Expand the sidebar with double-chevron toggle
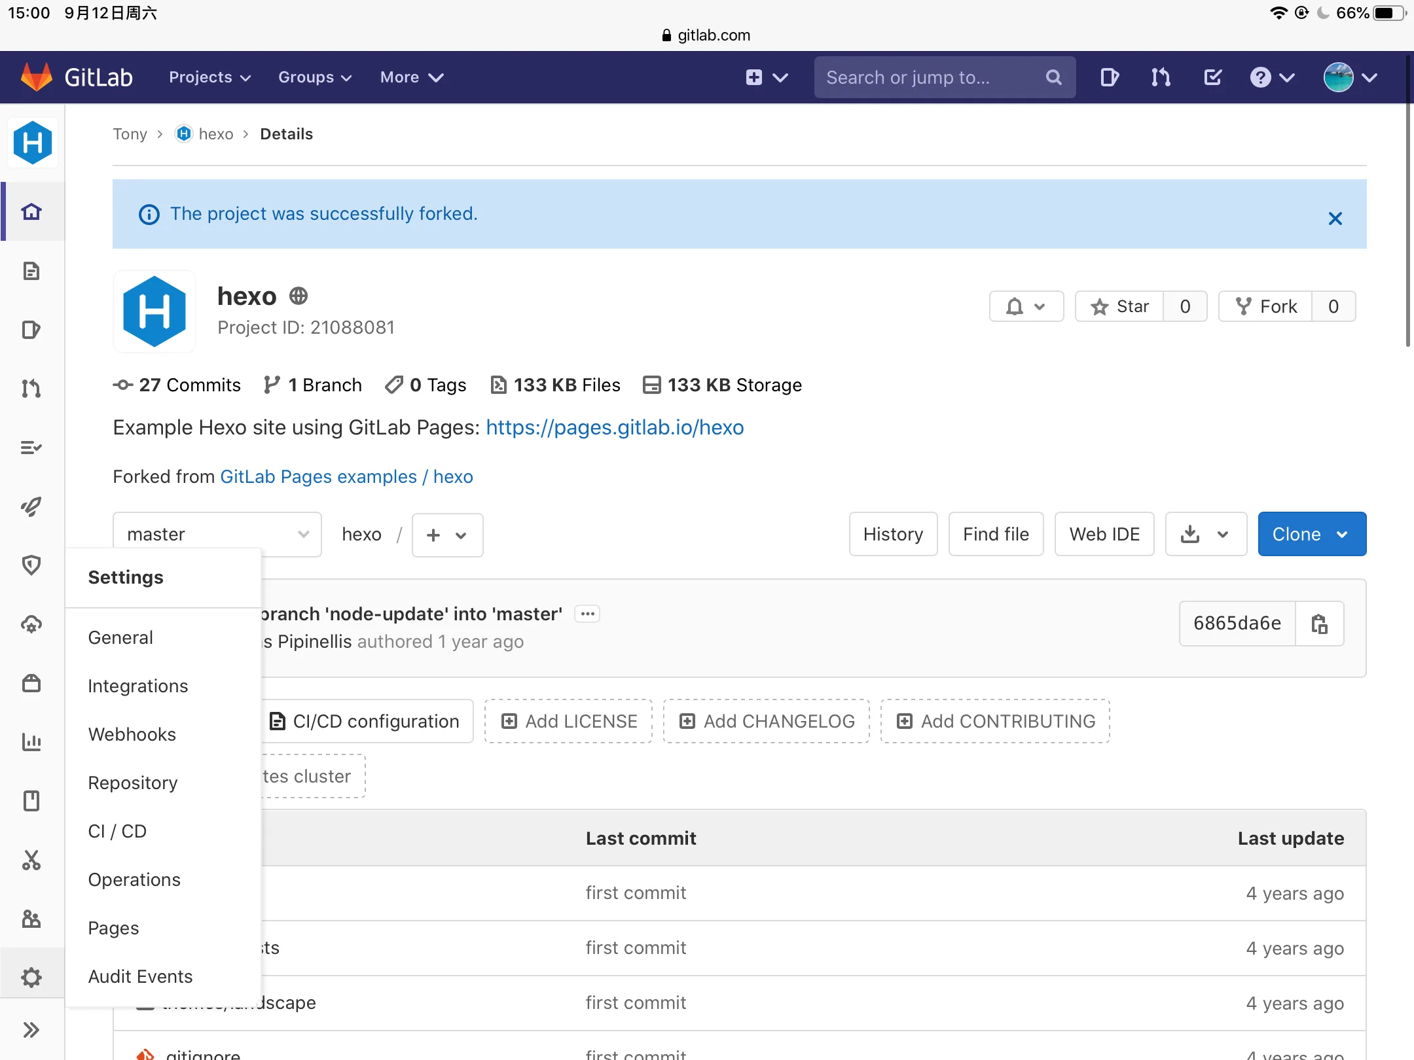 click(x=31, y=1030)
